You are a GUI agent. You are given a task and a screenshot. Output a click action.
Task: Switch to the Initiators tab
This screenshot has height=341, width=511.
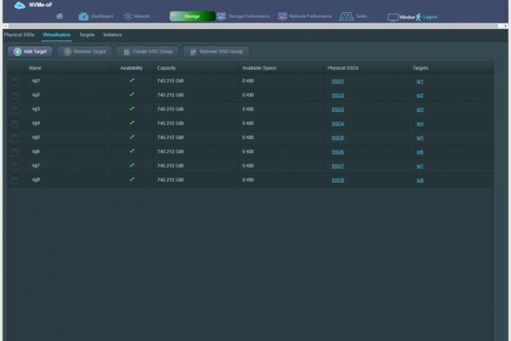point(113,35)
